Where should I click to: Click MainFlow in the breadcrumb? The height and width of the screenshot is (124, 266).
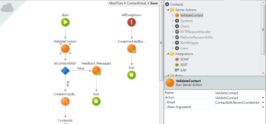pos(116,3)
